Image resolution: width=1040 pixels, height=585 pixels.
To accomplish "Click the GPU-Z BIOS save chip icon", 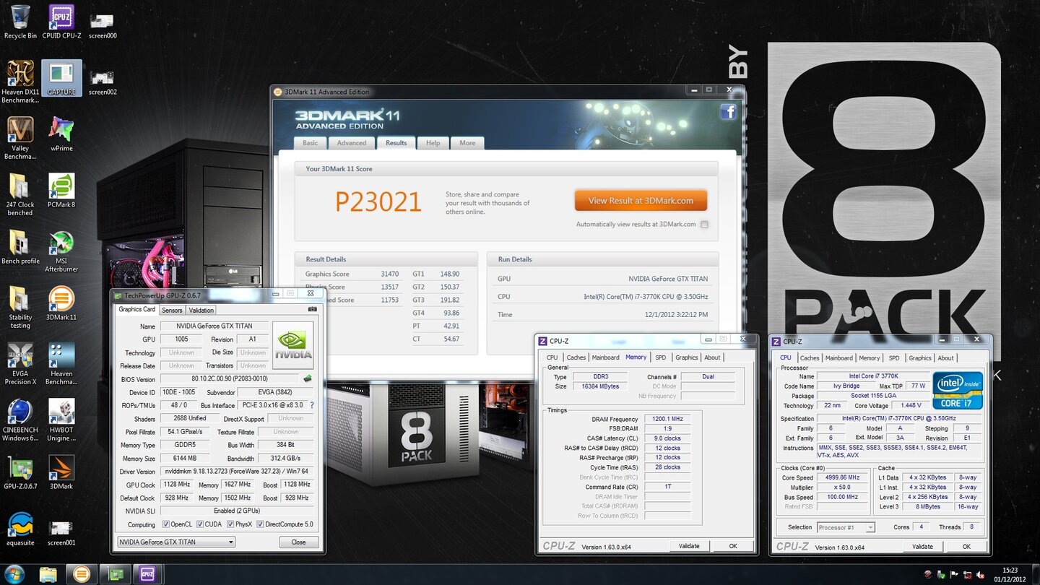I will click(x=307, y=378).
